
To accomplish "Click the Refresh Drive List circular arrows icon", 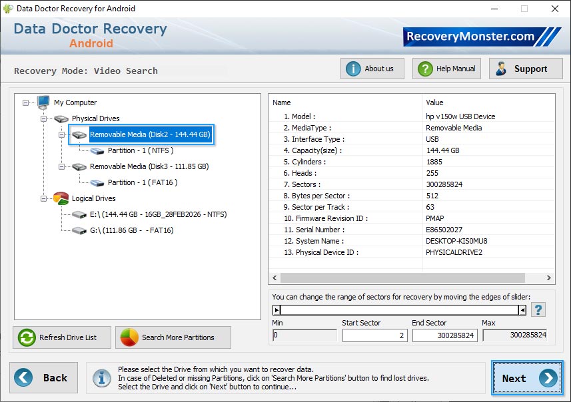I will [x=26, y=337].
